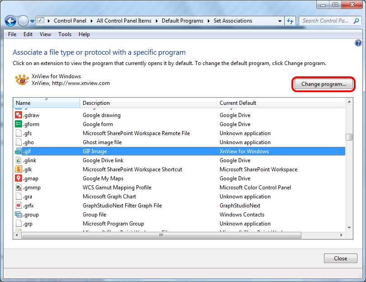Select the Windows Contacts default entry
Viewport: 366px width, 282px height.
click(242, 215)
